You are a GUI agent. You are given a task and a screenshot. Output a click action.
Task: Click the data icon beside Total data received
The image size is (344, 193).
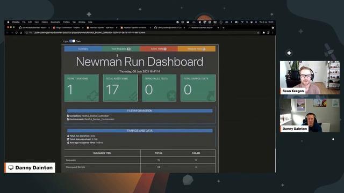pos(68,139)
